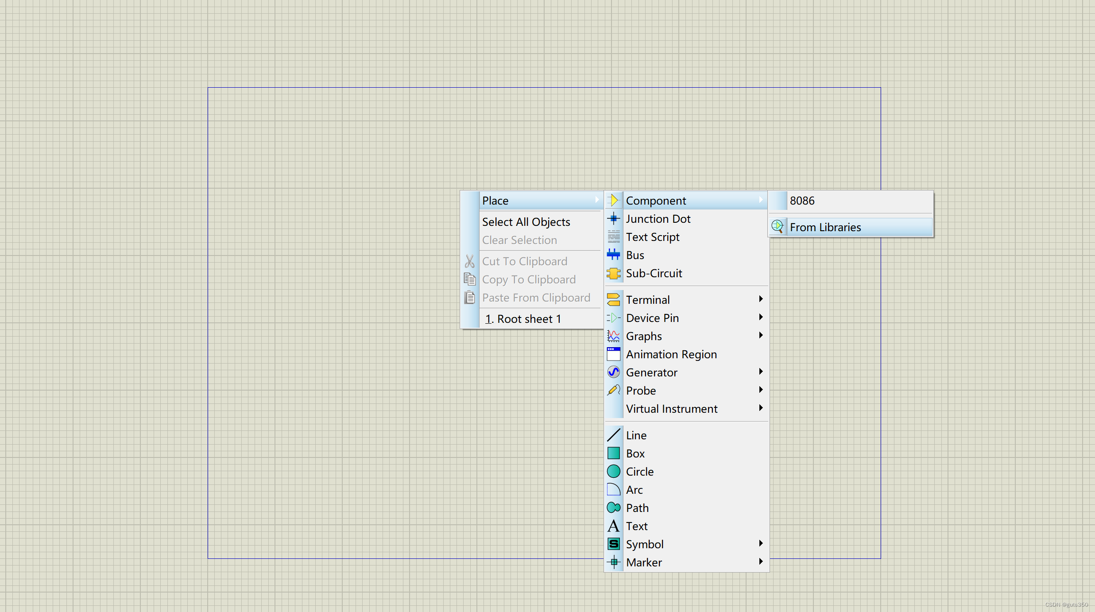Choose Select All Objects menu entry
This screenshot has height=612, width=1095.
(x=526, y=222)
